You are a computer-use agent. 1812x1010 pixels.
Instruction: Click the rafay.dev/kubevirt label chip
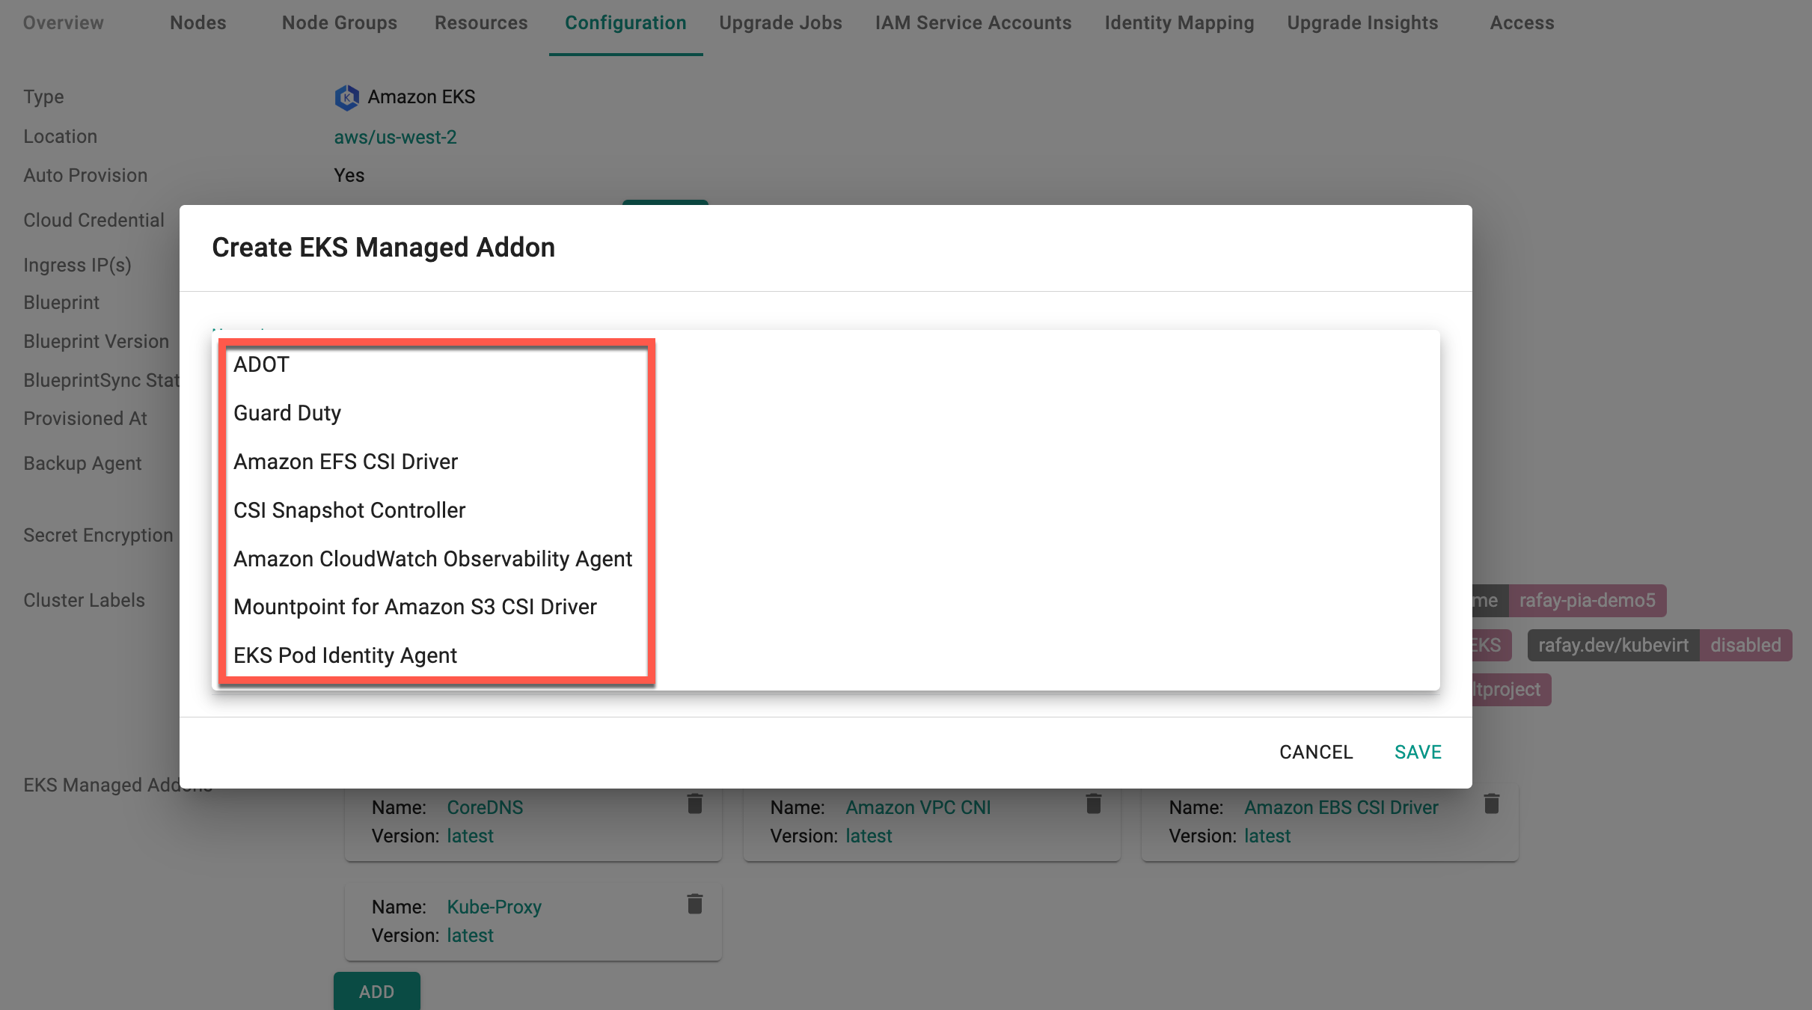click(1614, 645)
